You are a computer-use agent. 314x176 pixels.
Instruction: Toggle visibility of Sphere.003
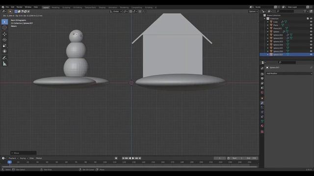(x=311, y=42)
